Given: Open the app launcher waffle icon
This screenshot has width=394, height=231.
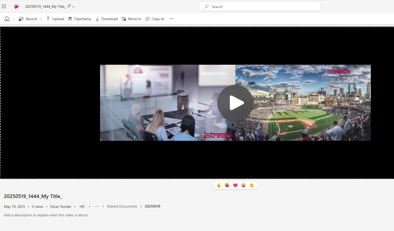Looking at the screenshot, I should (x=4, y=6).
